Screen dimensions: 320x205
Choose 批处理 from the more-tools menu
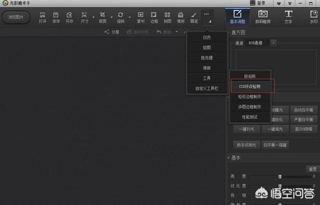pyautogui.click(x=207, y=58)
